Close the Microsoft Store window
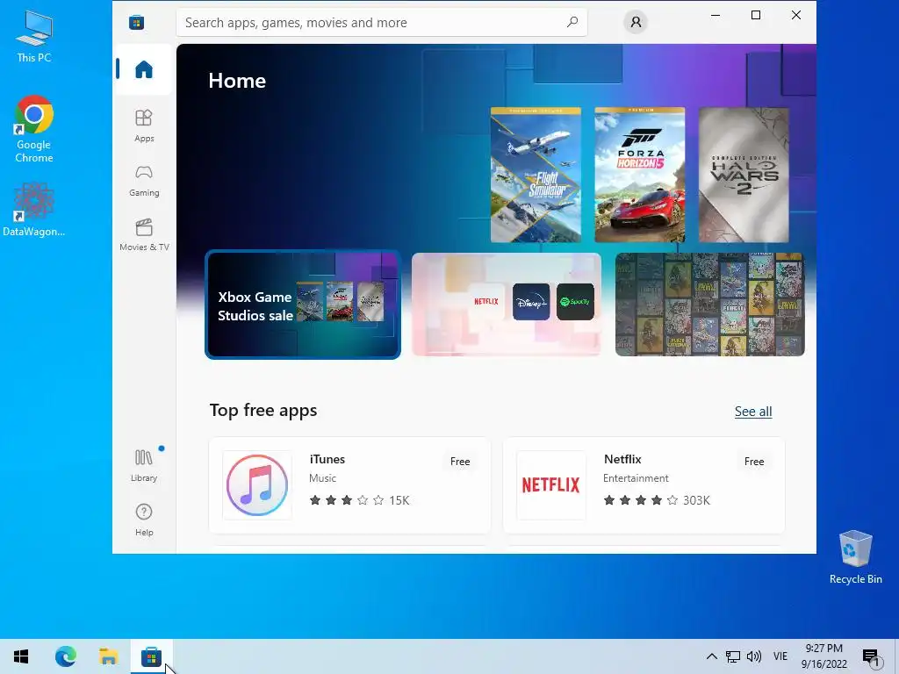The width and height of the screenshot is (899, 674). click(795, 15)
